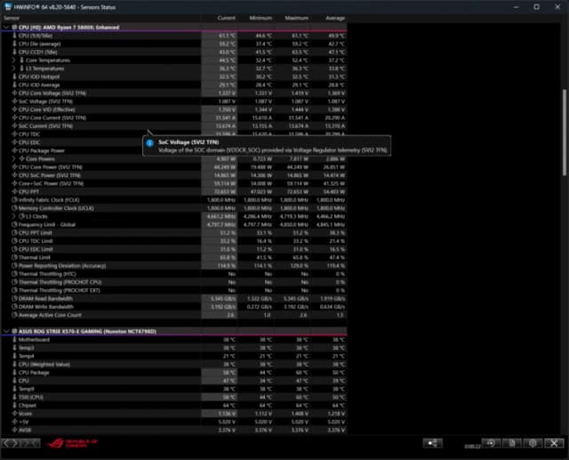Select CPU SoC Power (SVI2 TFN) row

(x=174, y=175)
